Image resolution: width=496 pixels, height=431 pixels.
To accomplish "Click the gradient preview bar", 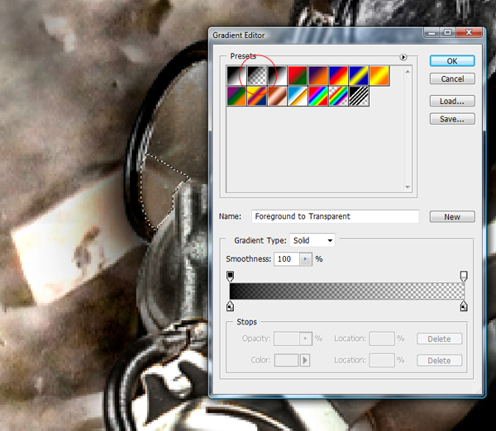I will (x=347, y=291).
